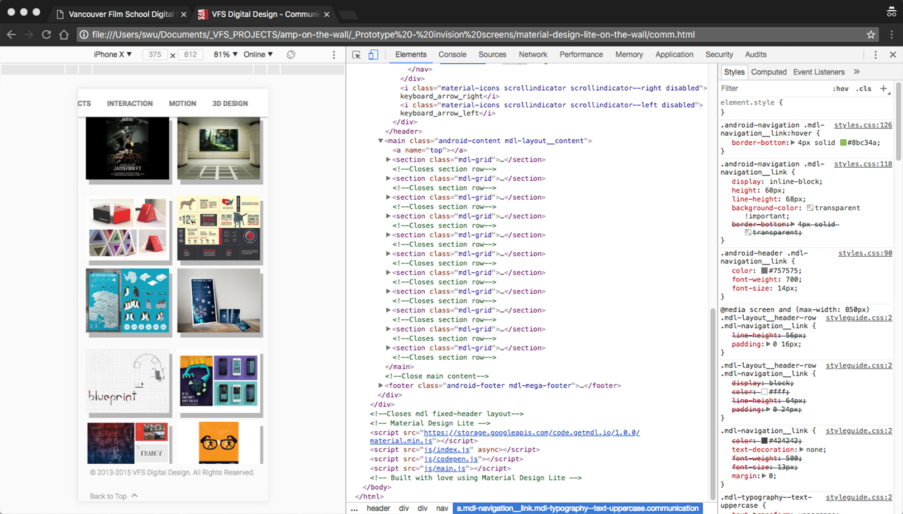This screenshot has height=514, width=903.
Task: Open the Online throttling dropdown
Action: click(x=258, y=54)
